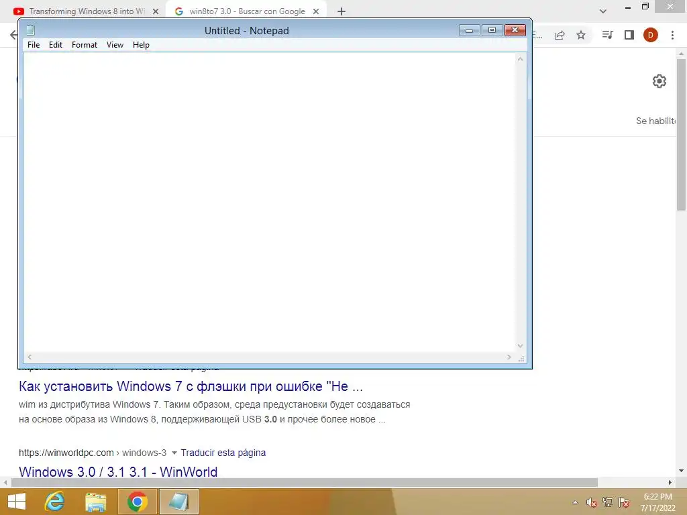This screenshot has height=515, width=687.
Task: Minimize the Chrome window
Action: [628, 7]
